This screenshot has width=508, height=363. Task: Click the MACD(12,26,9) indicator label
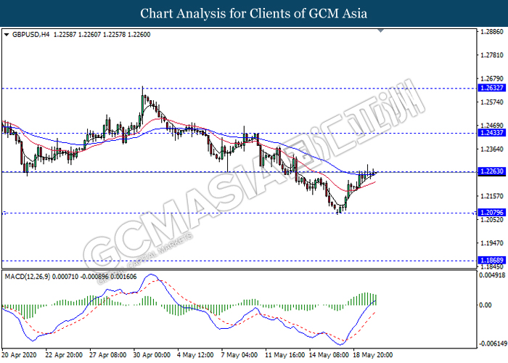(28, 277)
